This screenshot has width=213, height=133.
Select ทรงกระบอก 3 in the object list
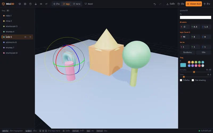click(x=17, y=26)
